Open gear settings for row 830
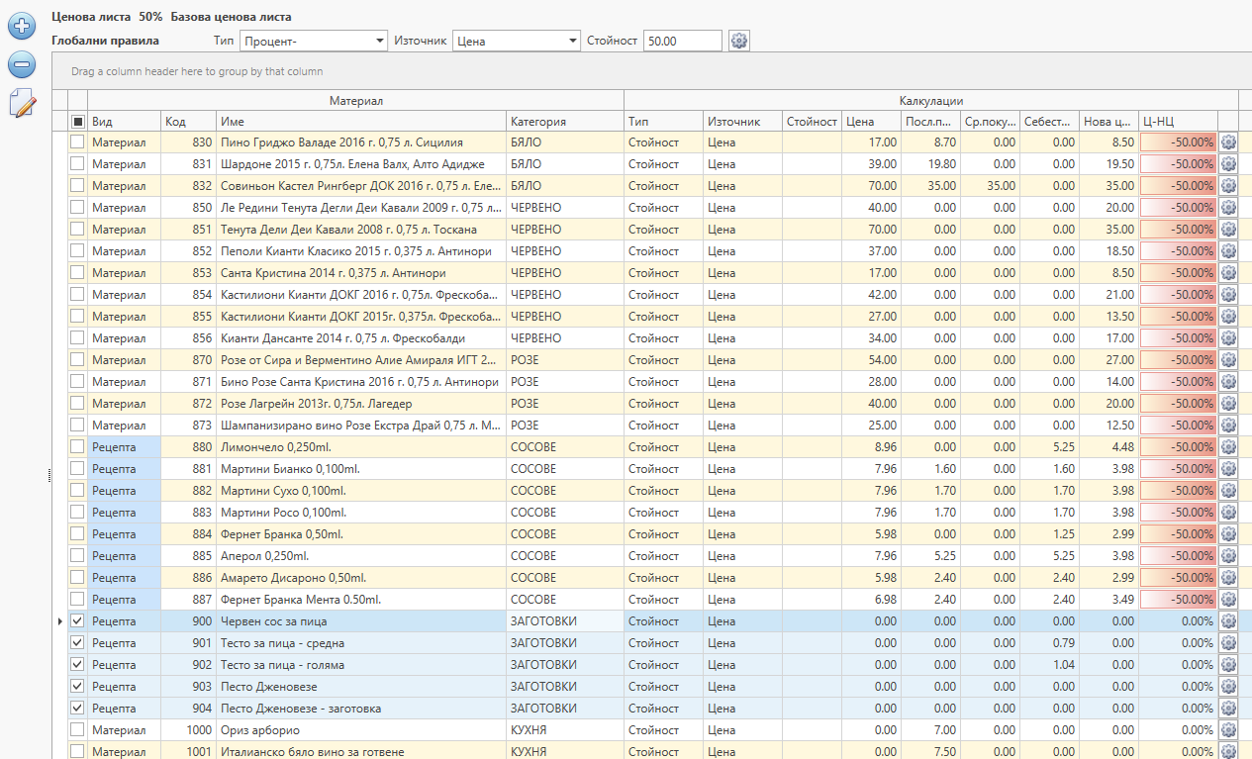 [x=1228, y=142]
